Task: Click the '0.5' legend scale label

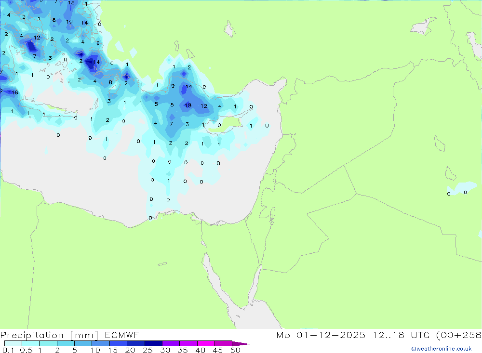Action: pos(27,350)
